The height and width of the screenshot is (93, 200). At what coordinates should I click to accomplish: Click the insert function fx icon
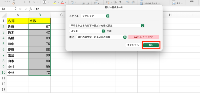pyautogui.click(x=31, y=9)
